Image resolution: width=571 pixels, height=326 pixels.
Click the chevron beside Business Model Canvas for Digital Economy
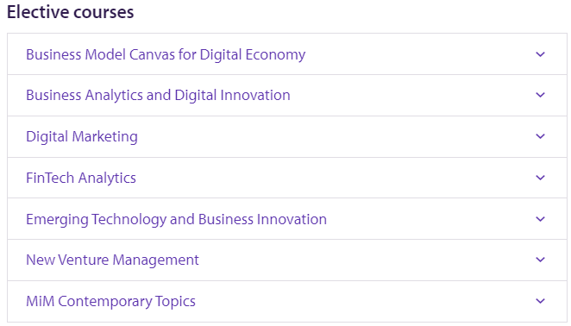tap(541, 54)
